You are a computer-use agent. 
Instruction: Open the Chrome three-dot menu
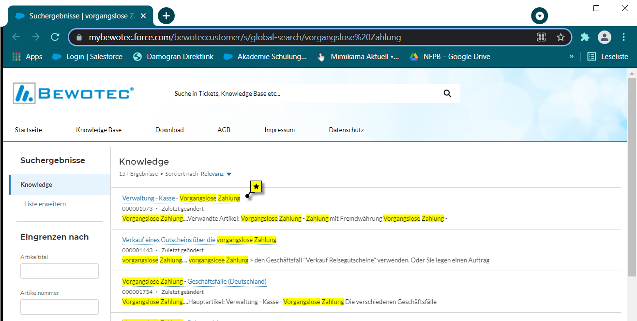[x=623, y=37]
